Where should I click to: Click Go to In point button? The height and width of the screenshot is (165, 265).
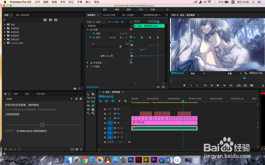click(x=205, y=85)
